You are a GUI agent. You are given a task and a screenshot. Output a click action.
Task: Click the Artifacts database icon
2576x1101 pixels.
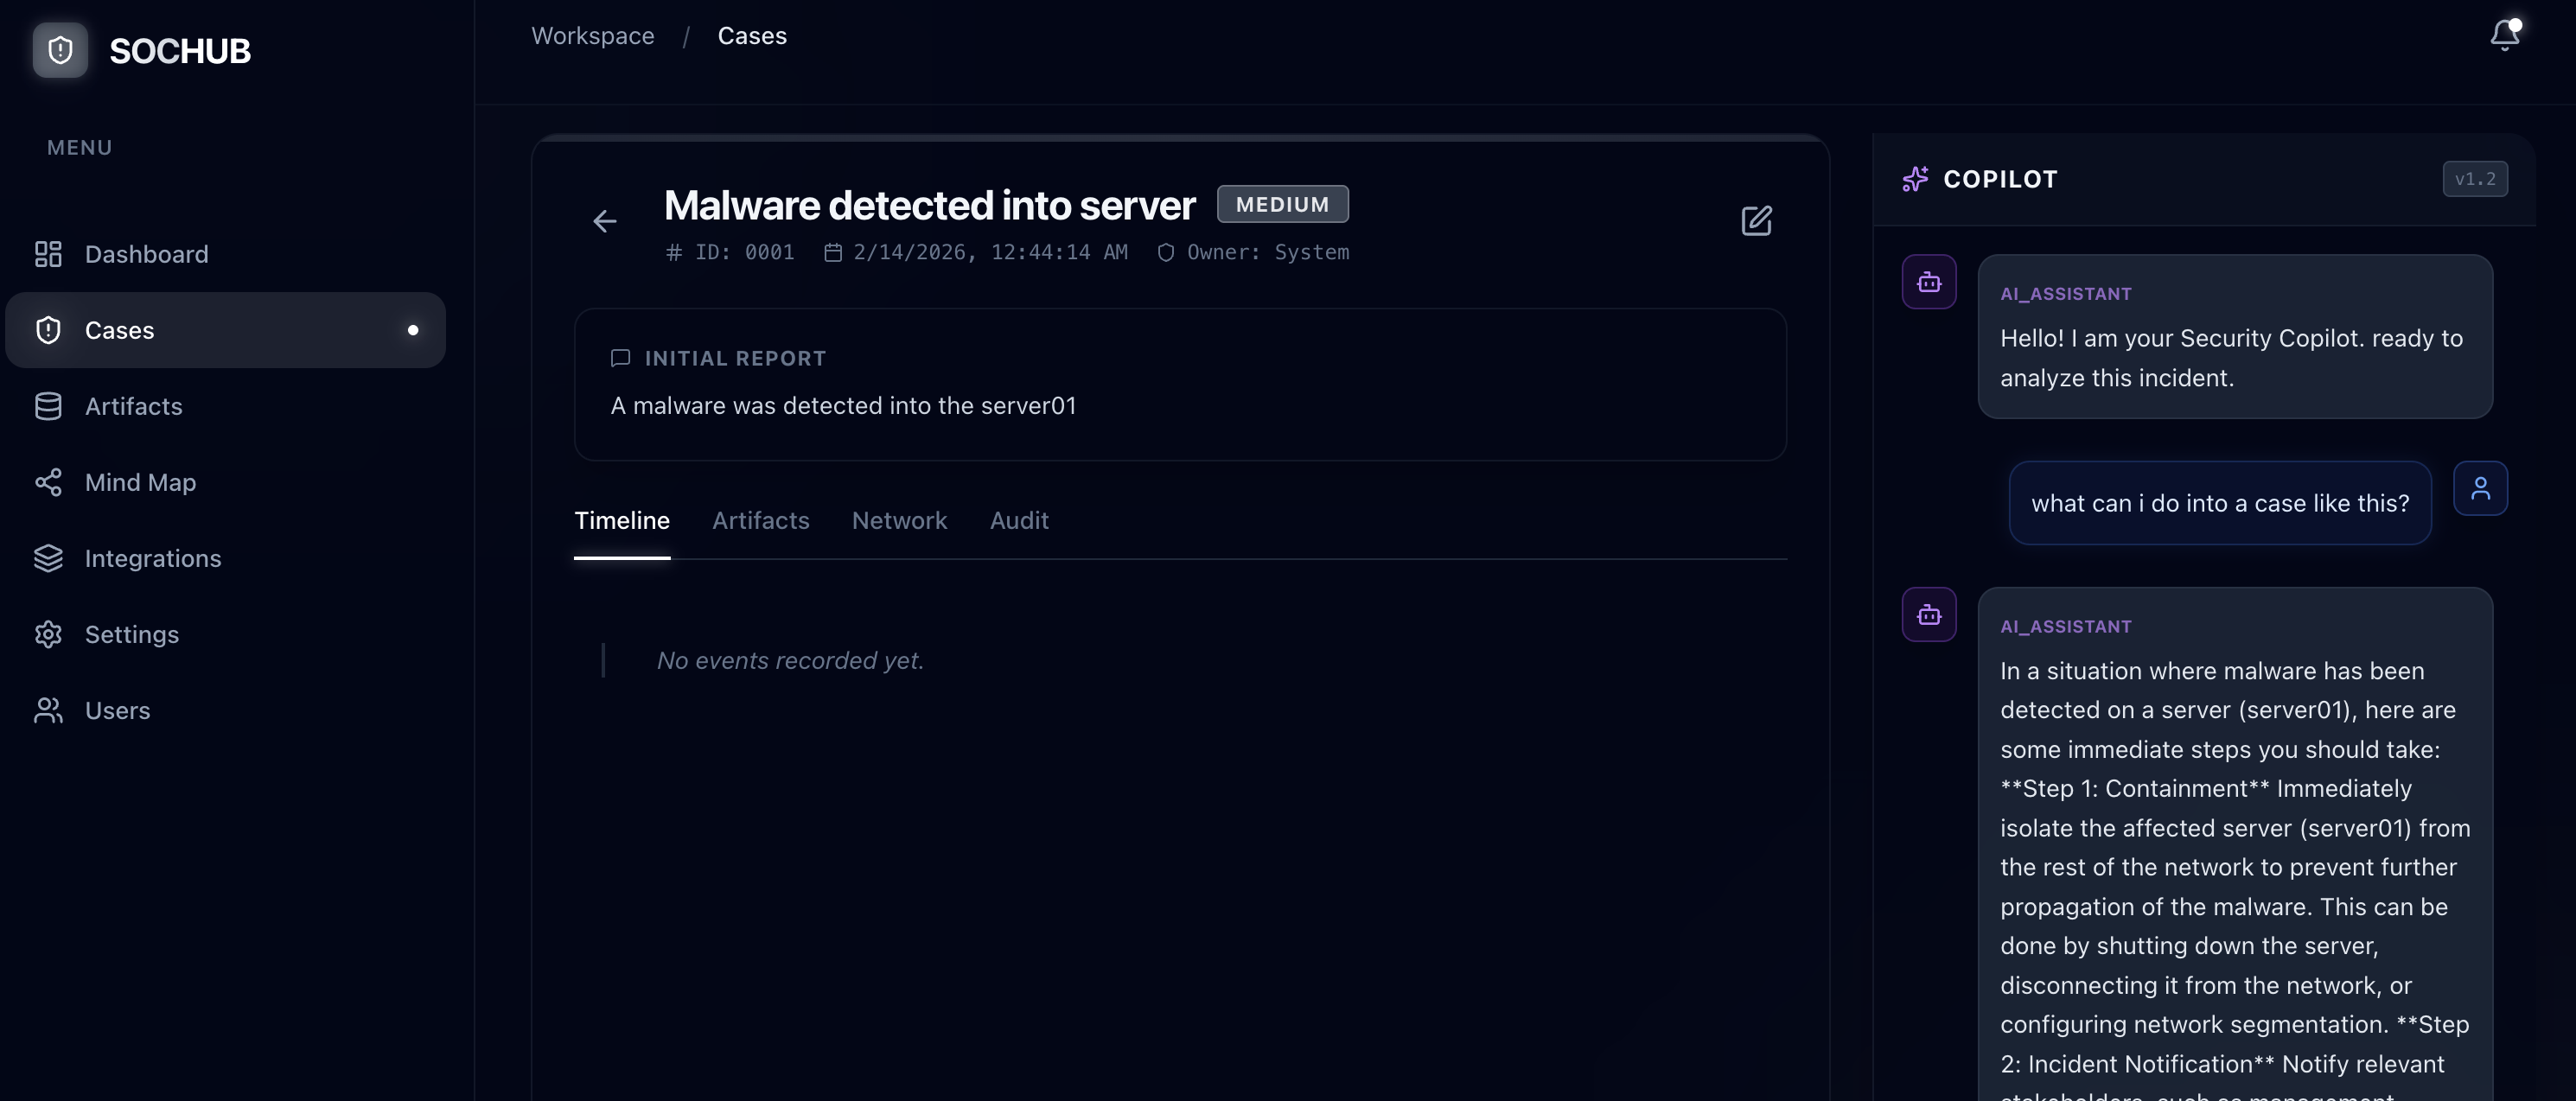(48, 406)
